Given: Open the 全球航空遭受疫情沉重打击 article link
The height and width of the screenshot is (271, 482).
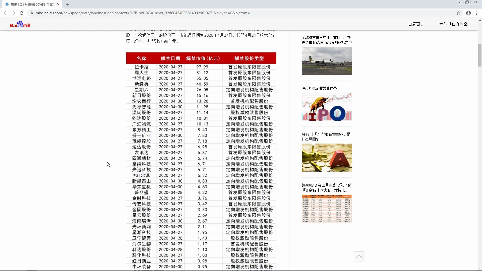Looking at the screenshot, I should coord(327,40).
